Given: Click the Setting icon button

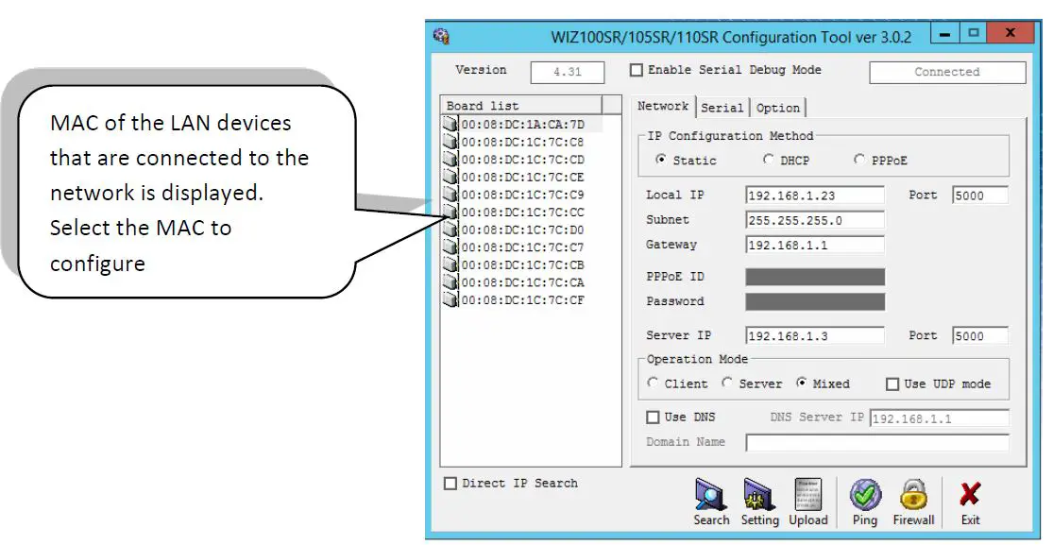Looking at the screenshot, I should pos(759,502).
